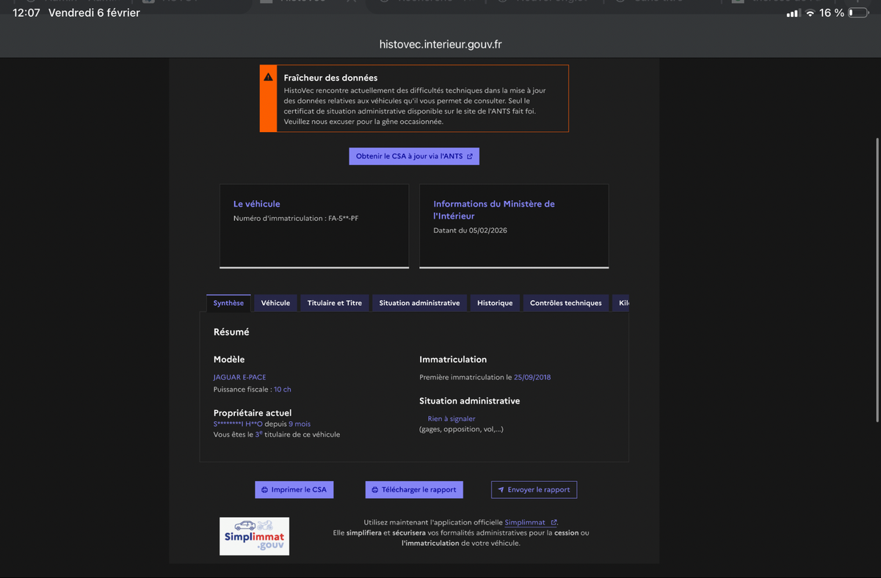Click the paper plane icon on Envoyer le rapport

pyautogui.click(x=501, y=490)
